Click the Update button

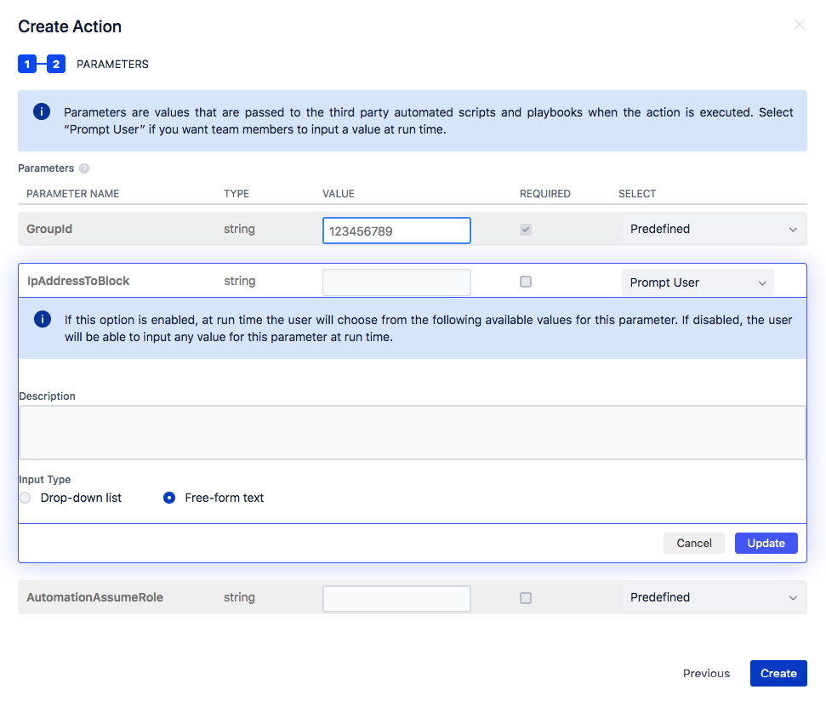tap(766, 543)
